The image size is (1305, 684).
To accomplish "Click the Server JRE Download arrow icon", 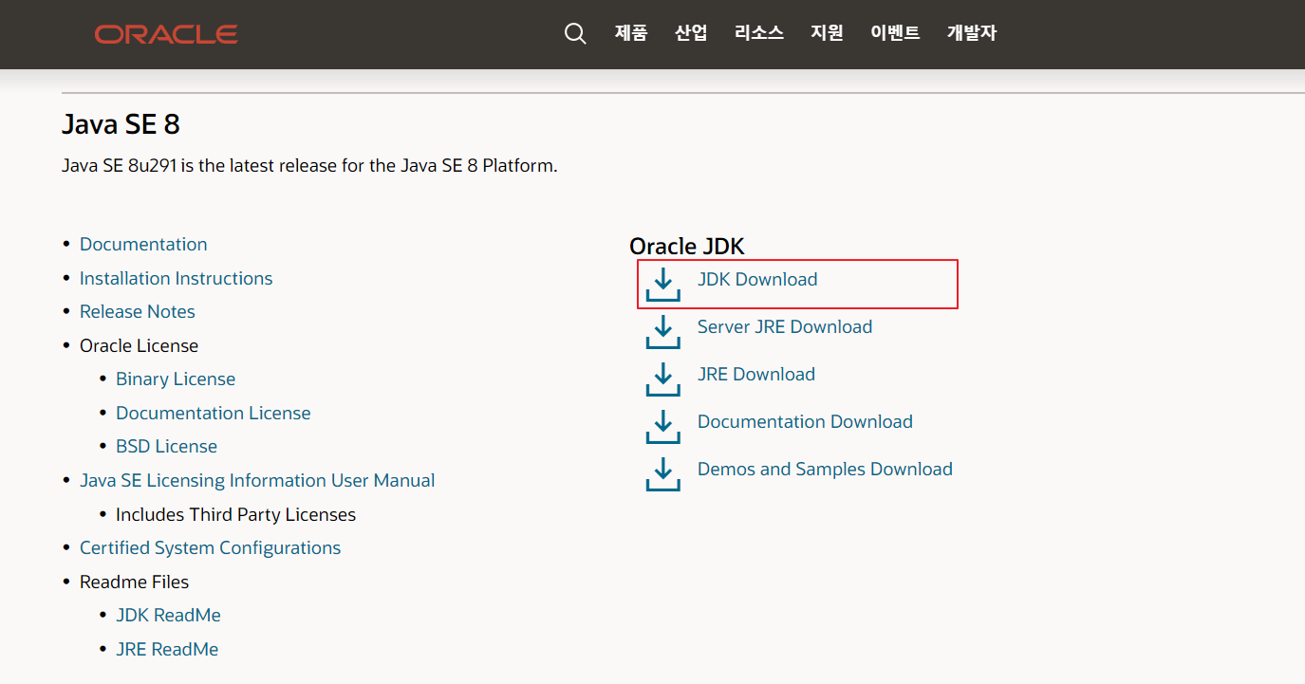I will point(663,331).
